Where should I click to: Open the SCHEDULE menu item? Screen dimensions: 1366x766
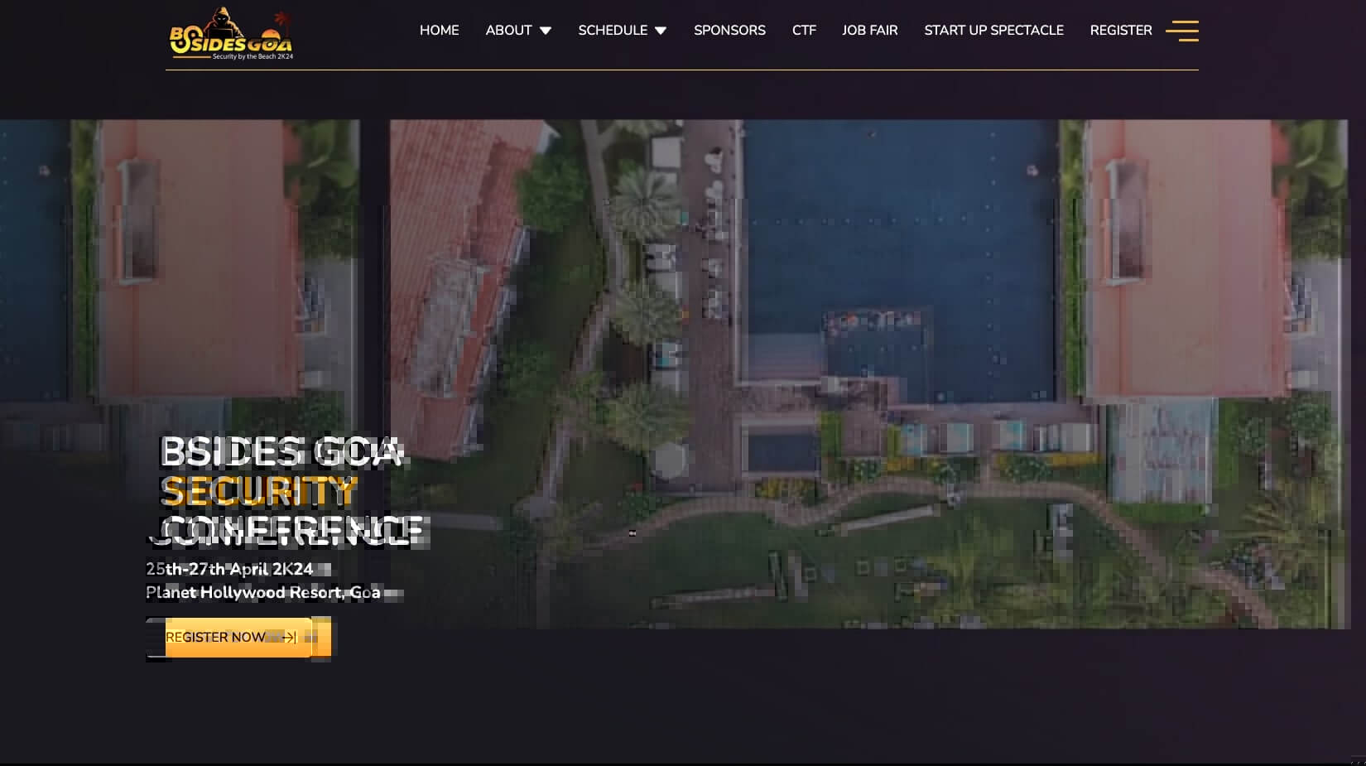613,30
